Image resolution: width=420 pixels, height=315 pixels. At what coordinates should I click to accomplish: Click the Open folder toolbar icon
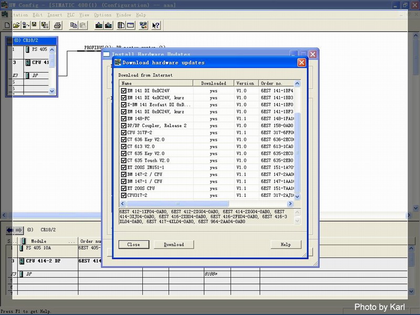(16, 25)
